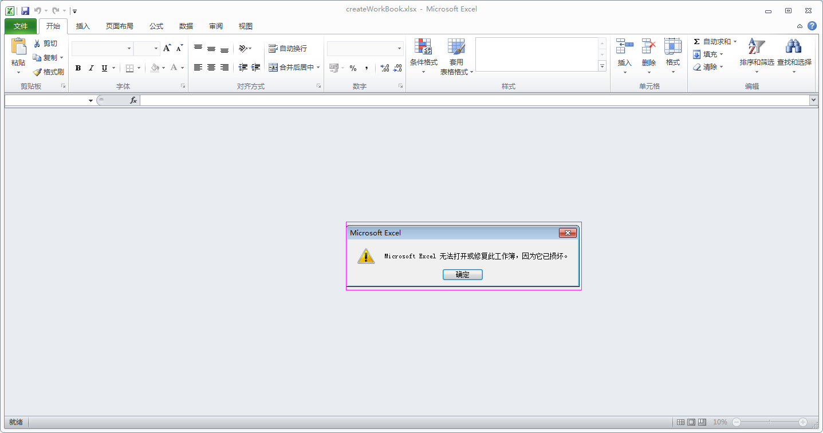Viewport: 823px width, 433px height.
Task: Open 排序和筛选 sort and filter
Action: click(x=757, y=57)
